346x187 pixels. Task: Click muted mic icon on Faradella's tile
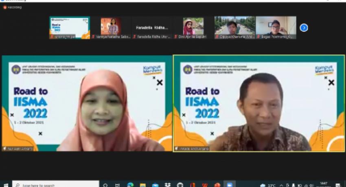pos(134,37)
